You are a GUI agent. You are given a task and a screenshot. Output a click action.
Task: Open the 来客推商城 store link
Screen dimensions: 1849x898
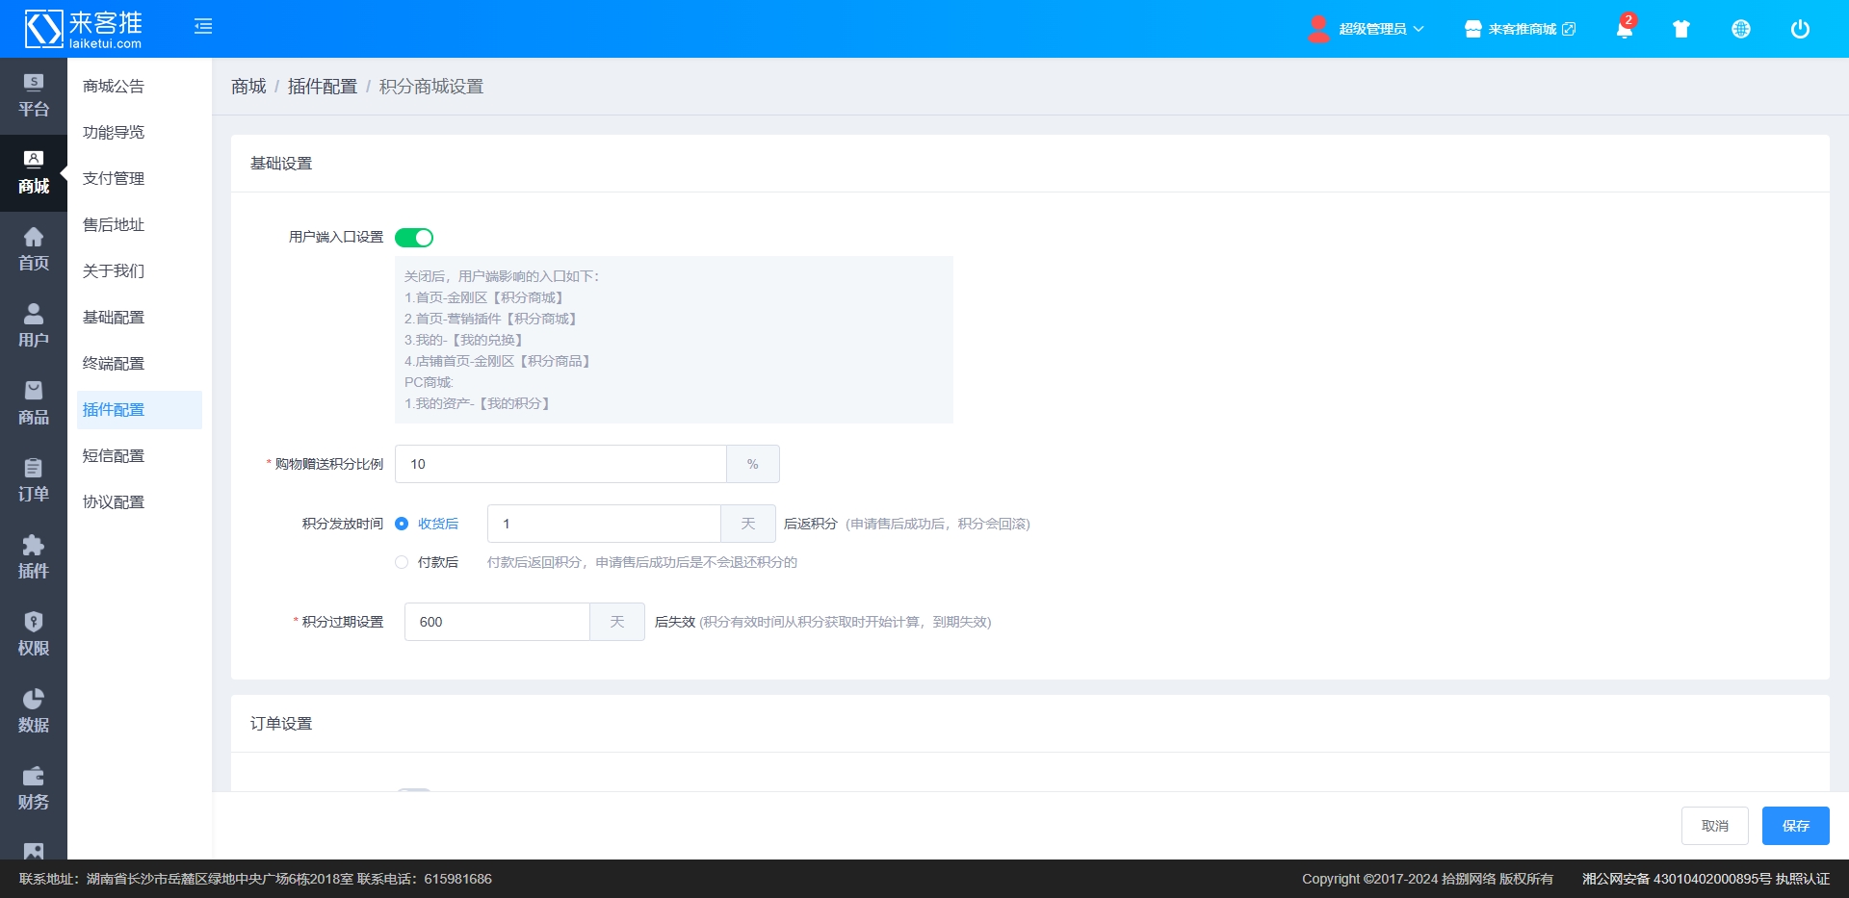pos(1521,29)
